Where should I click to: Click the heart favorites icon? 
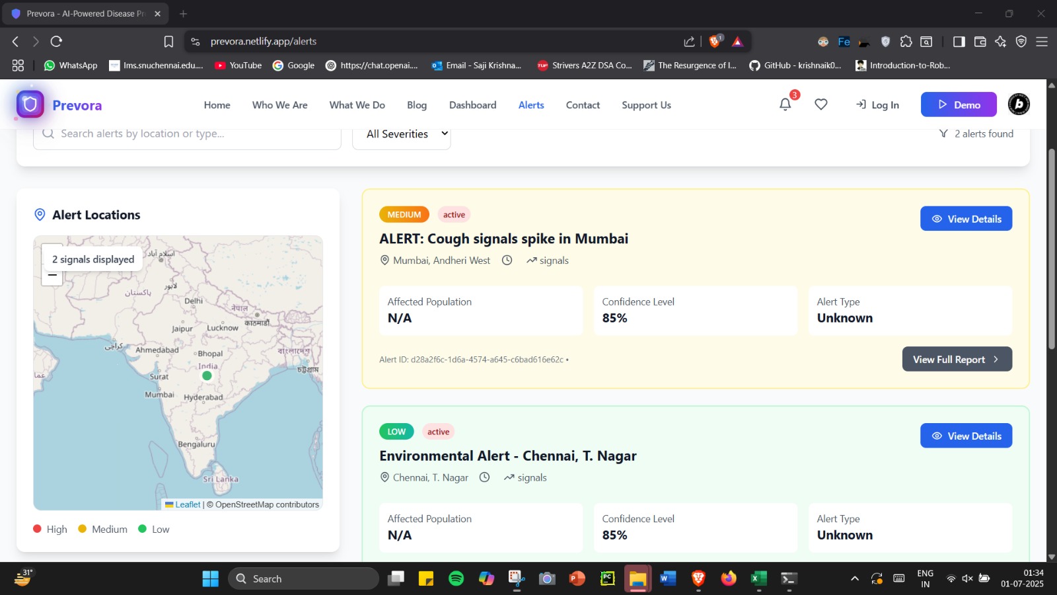coord(821,104)
